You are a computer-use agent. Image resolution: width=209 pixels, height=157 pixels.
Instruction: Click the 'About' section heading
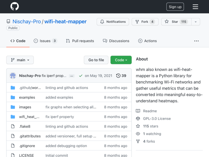[x=142, y=59]
